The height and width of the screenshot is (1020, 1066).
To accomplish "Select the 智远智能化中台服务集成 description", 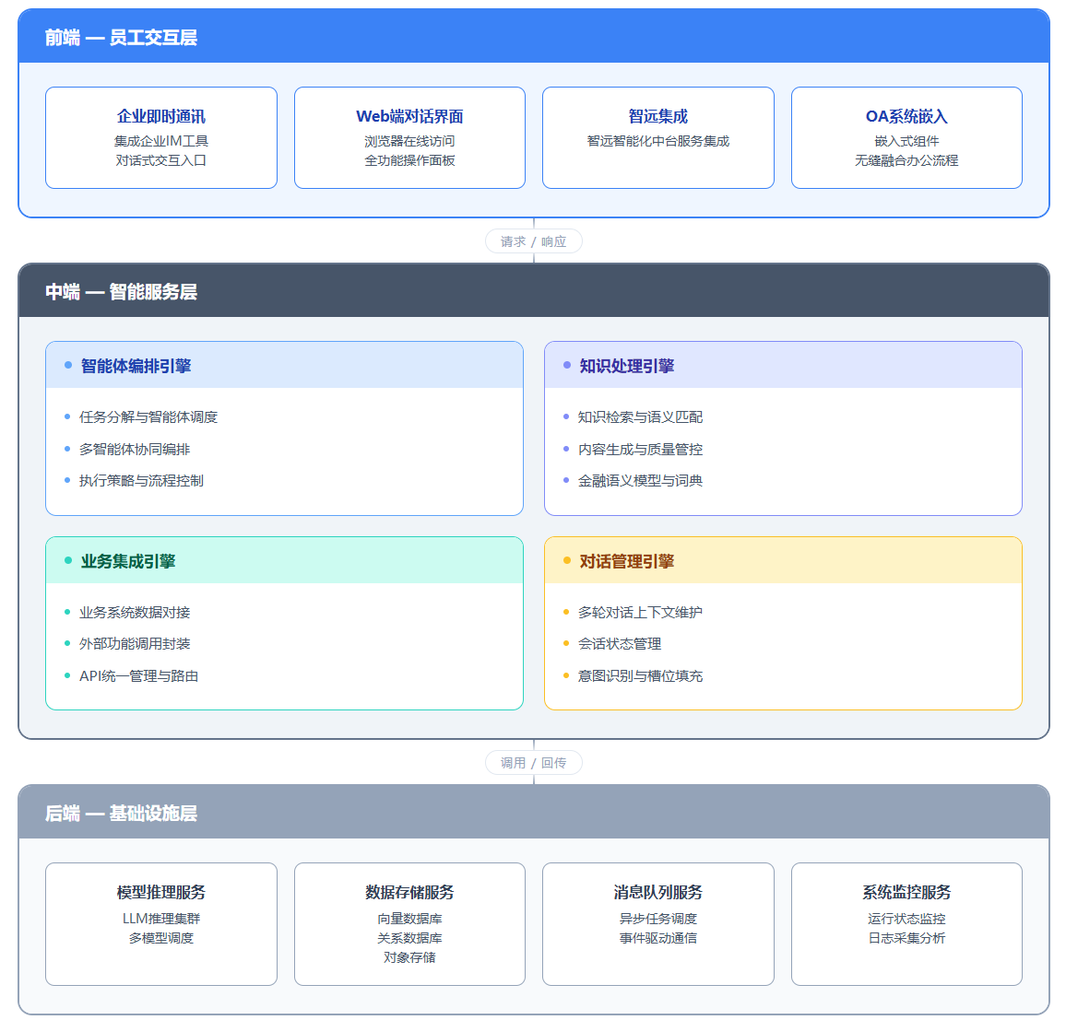I will (658, 141).
